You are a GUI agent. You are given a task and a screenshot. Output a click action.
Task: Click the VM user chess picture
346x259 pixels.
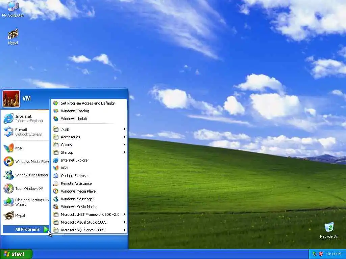tap(11, 99)
